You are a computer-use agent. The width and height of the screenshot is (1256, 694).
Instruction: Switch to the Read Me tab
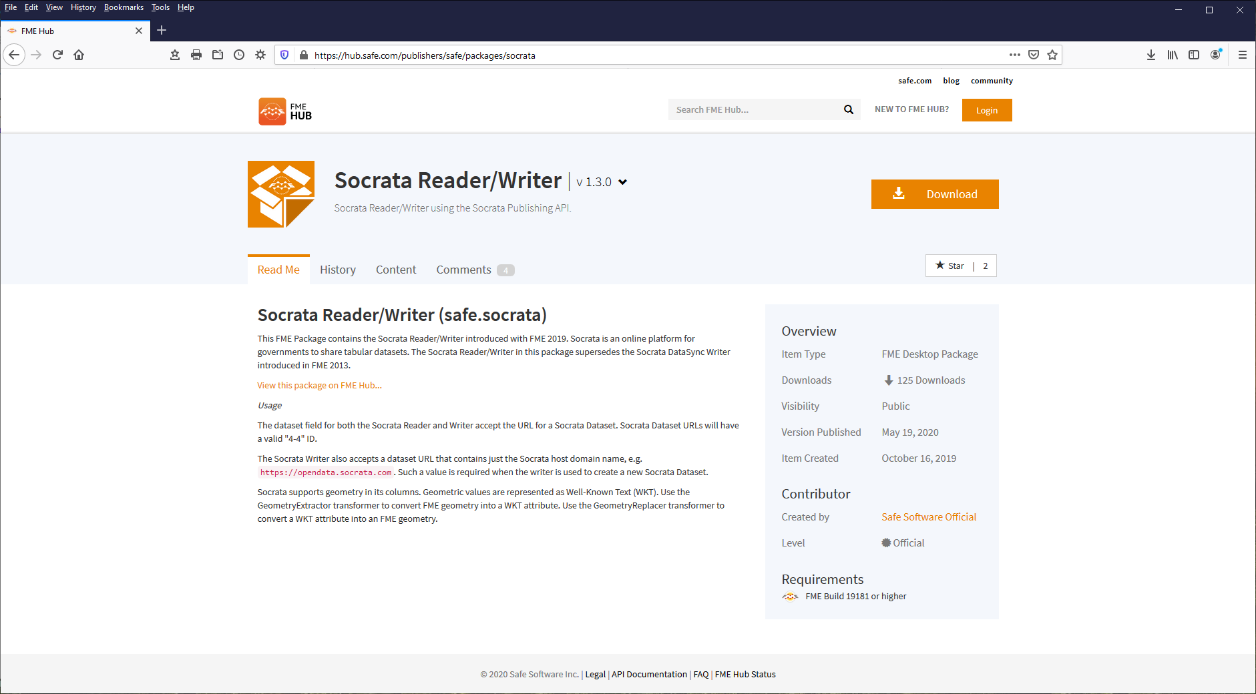[278, 270]
